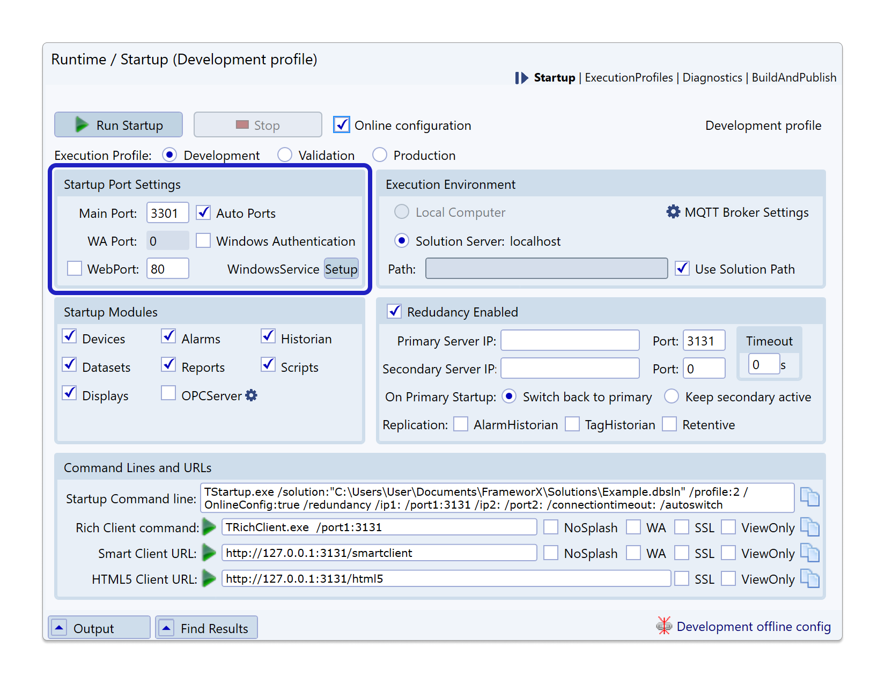The image size is (885, 683).
Task: Copy the Rich Client command
Action: point(809,527)
